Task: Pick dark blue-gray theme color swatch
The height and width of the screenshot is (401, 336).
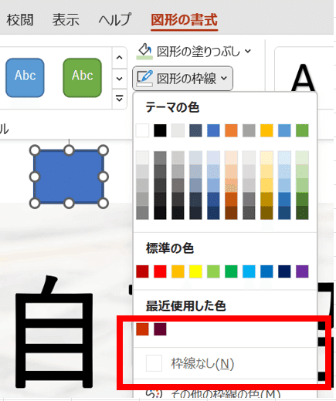Action: (195, 130)
